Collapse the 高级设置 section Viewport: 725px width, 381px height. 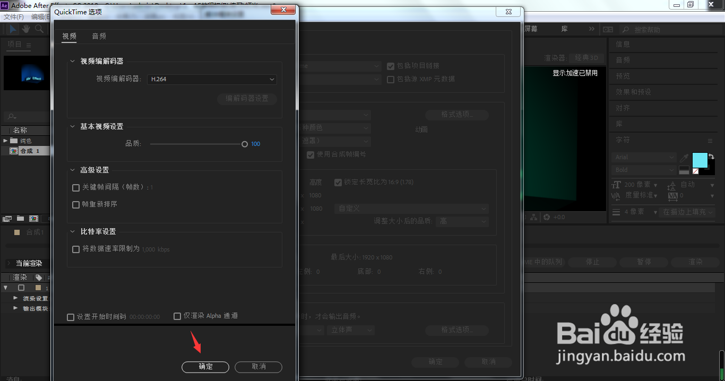(x=73, y=170)
